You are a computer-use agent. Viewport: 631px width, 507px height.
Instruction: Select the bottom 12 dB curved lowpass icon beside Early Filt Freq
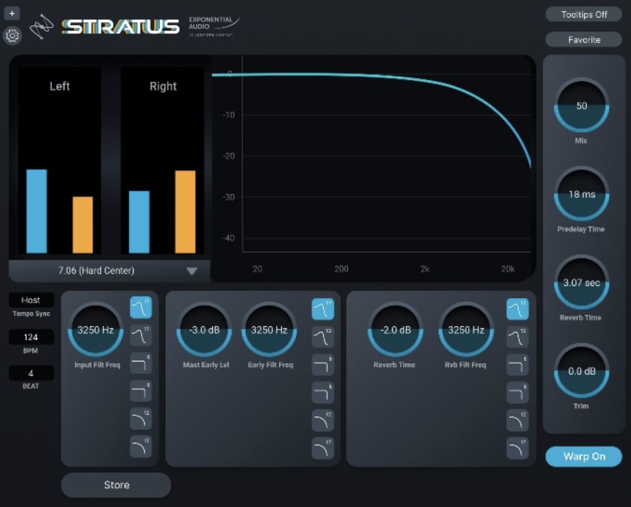coord(322,449)
